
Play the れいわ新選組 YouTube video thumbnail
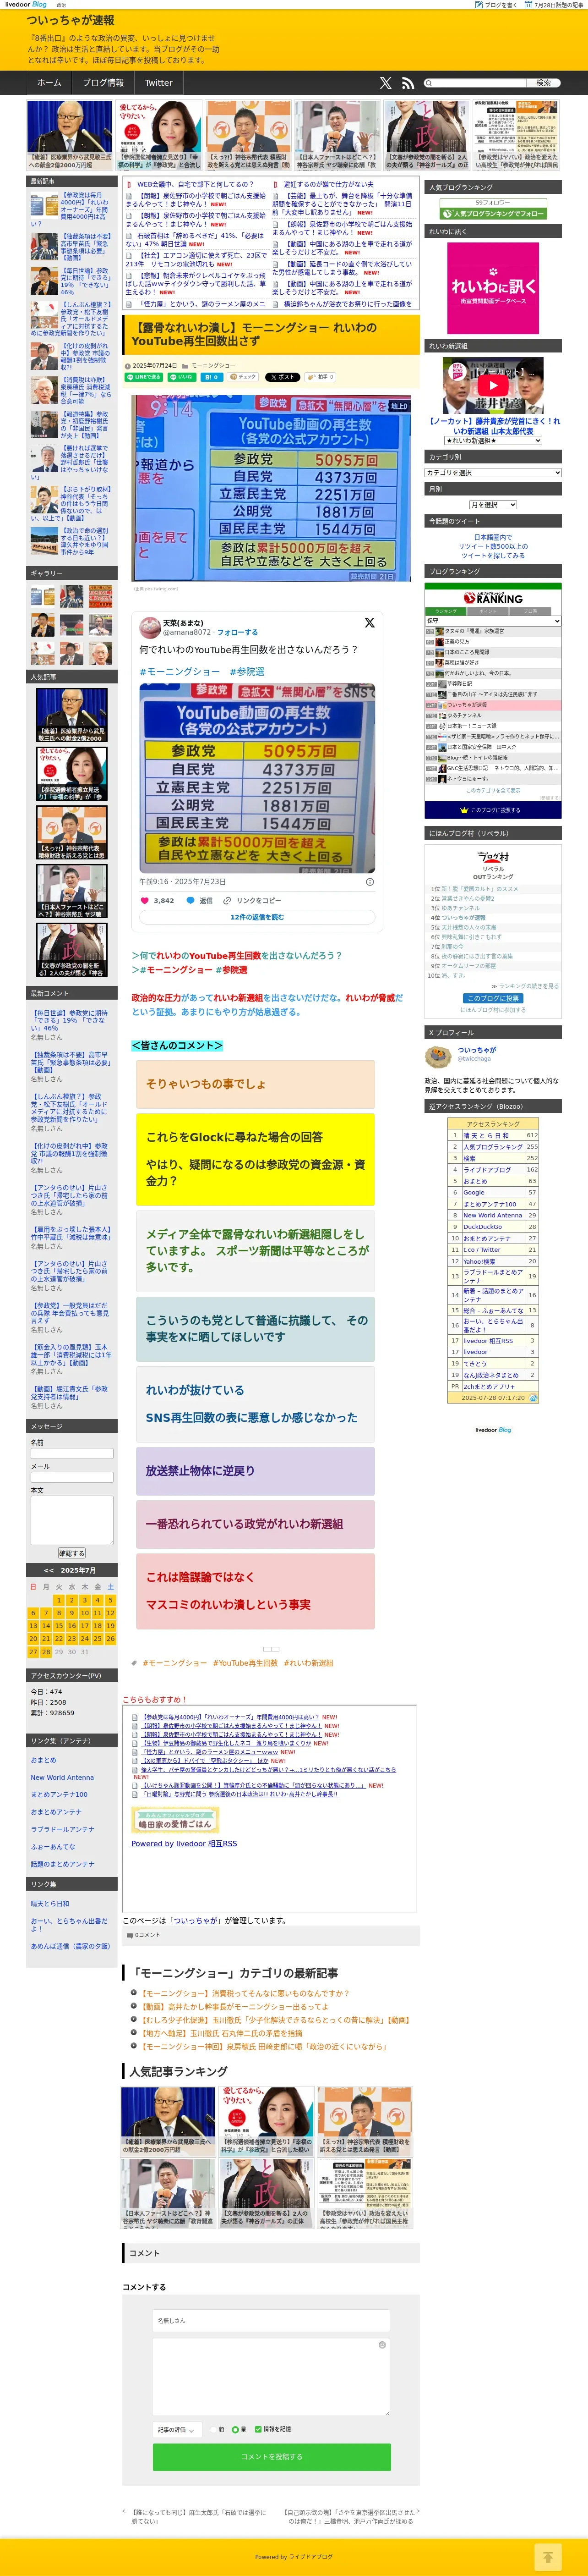pos(493,385)
